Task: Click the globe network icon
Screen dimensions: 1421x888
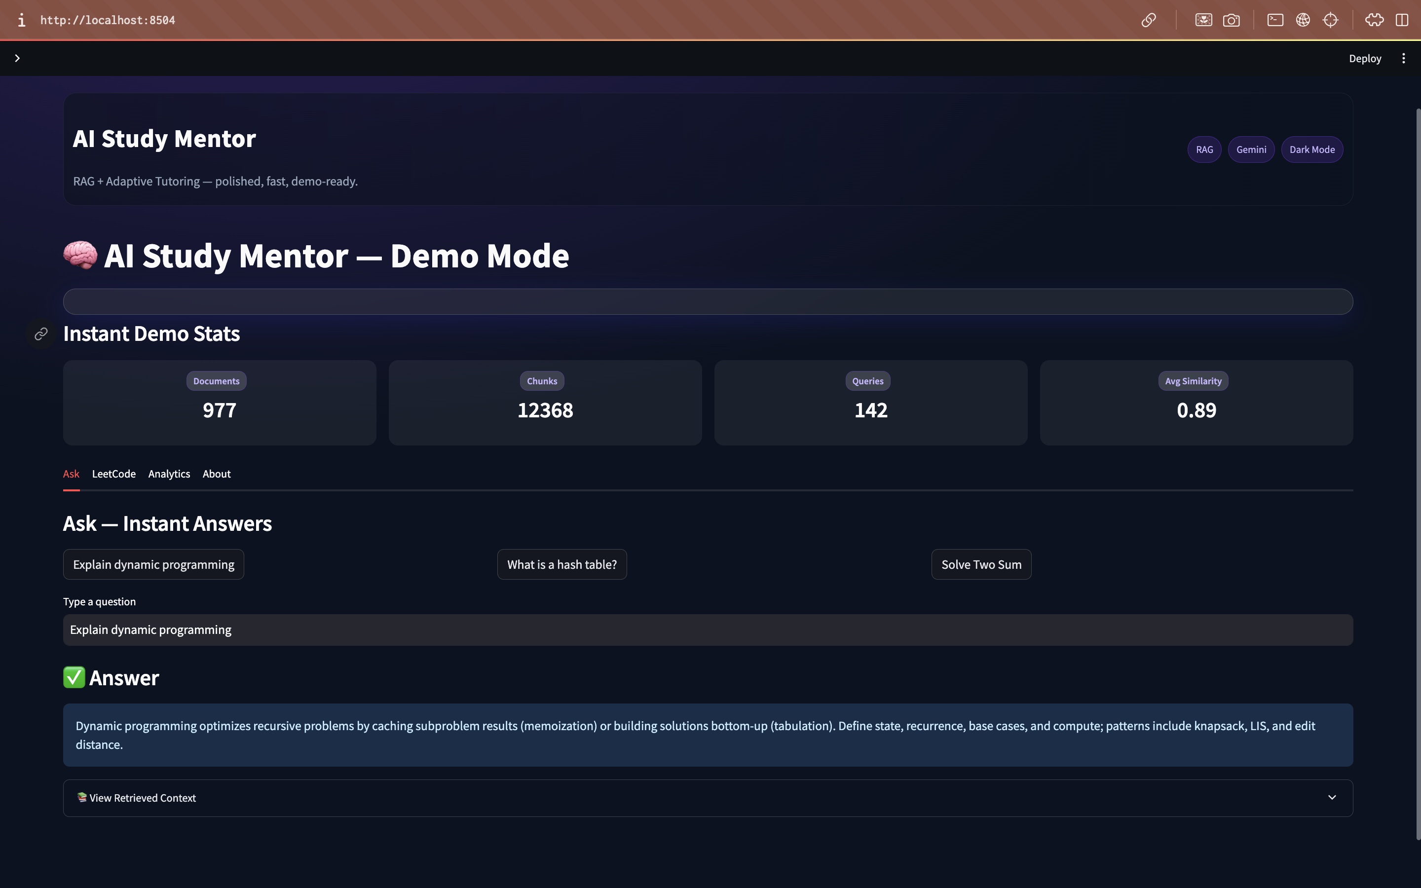Action: 1303,20
